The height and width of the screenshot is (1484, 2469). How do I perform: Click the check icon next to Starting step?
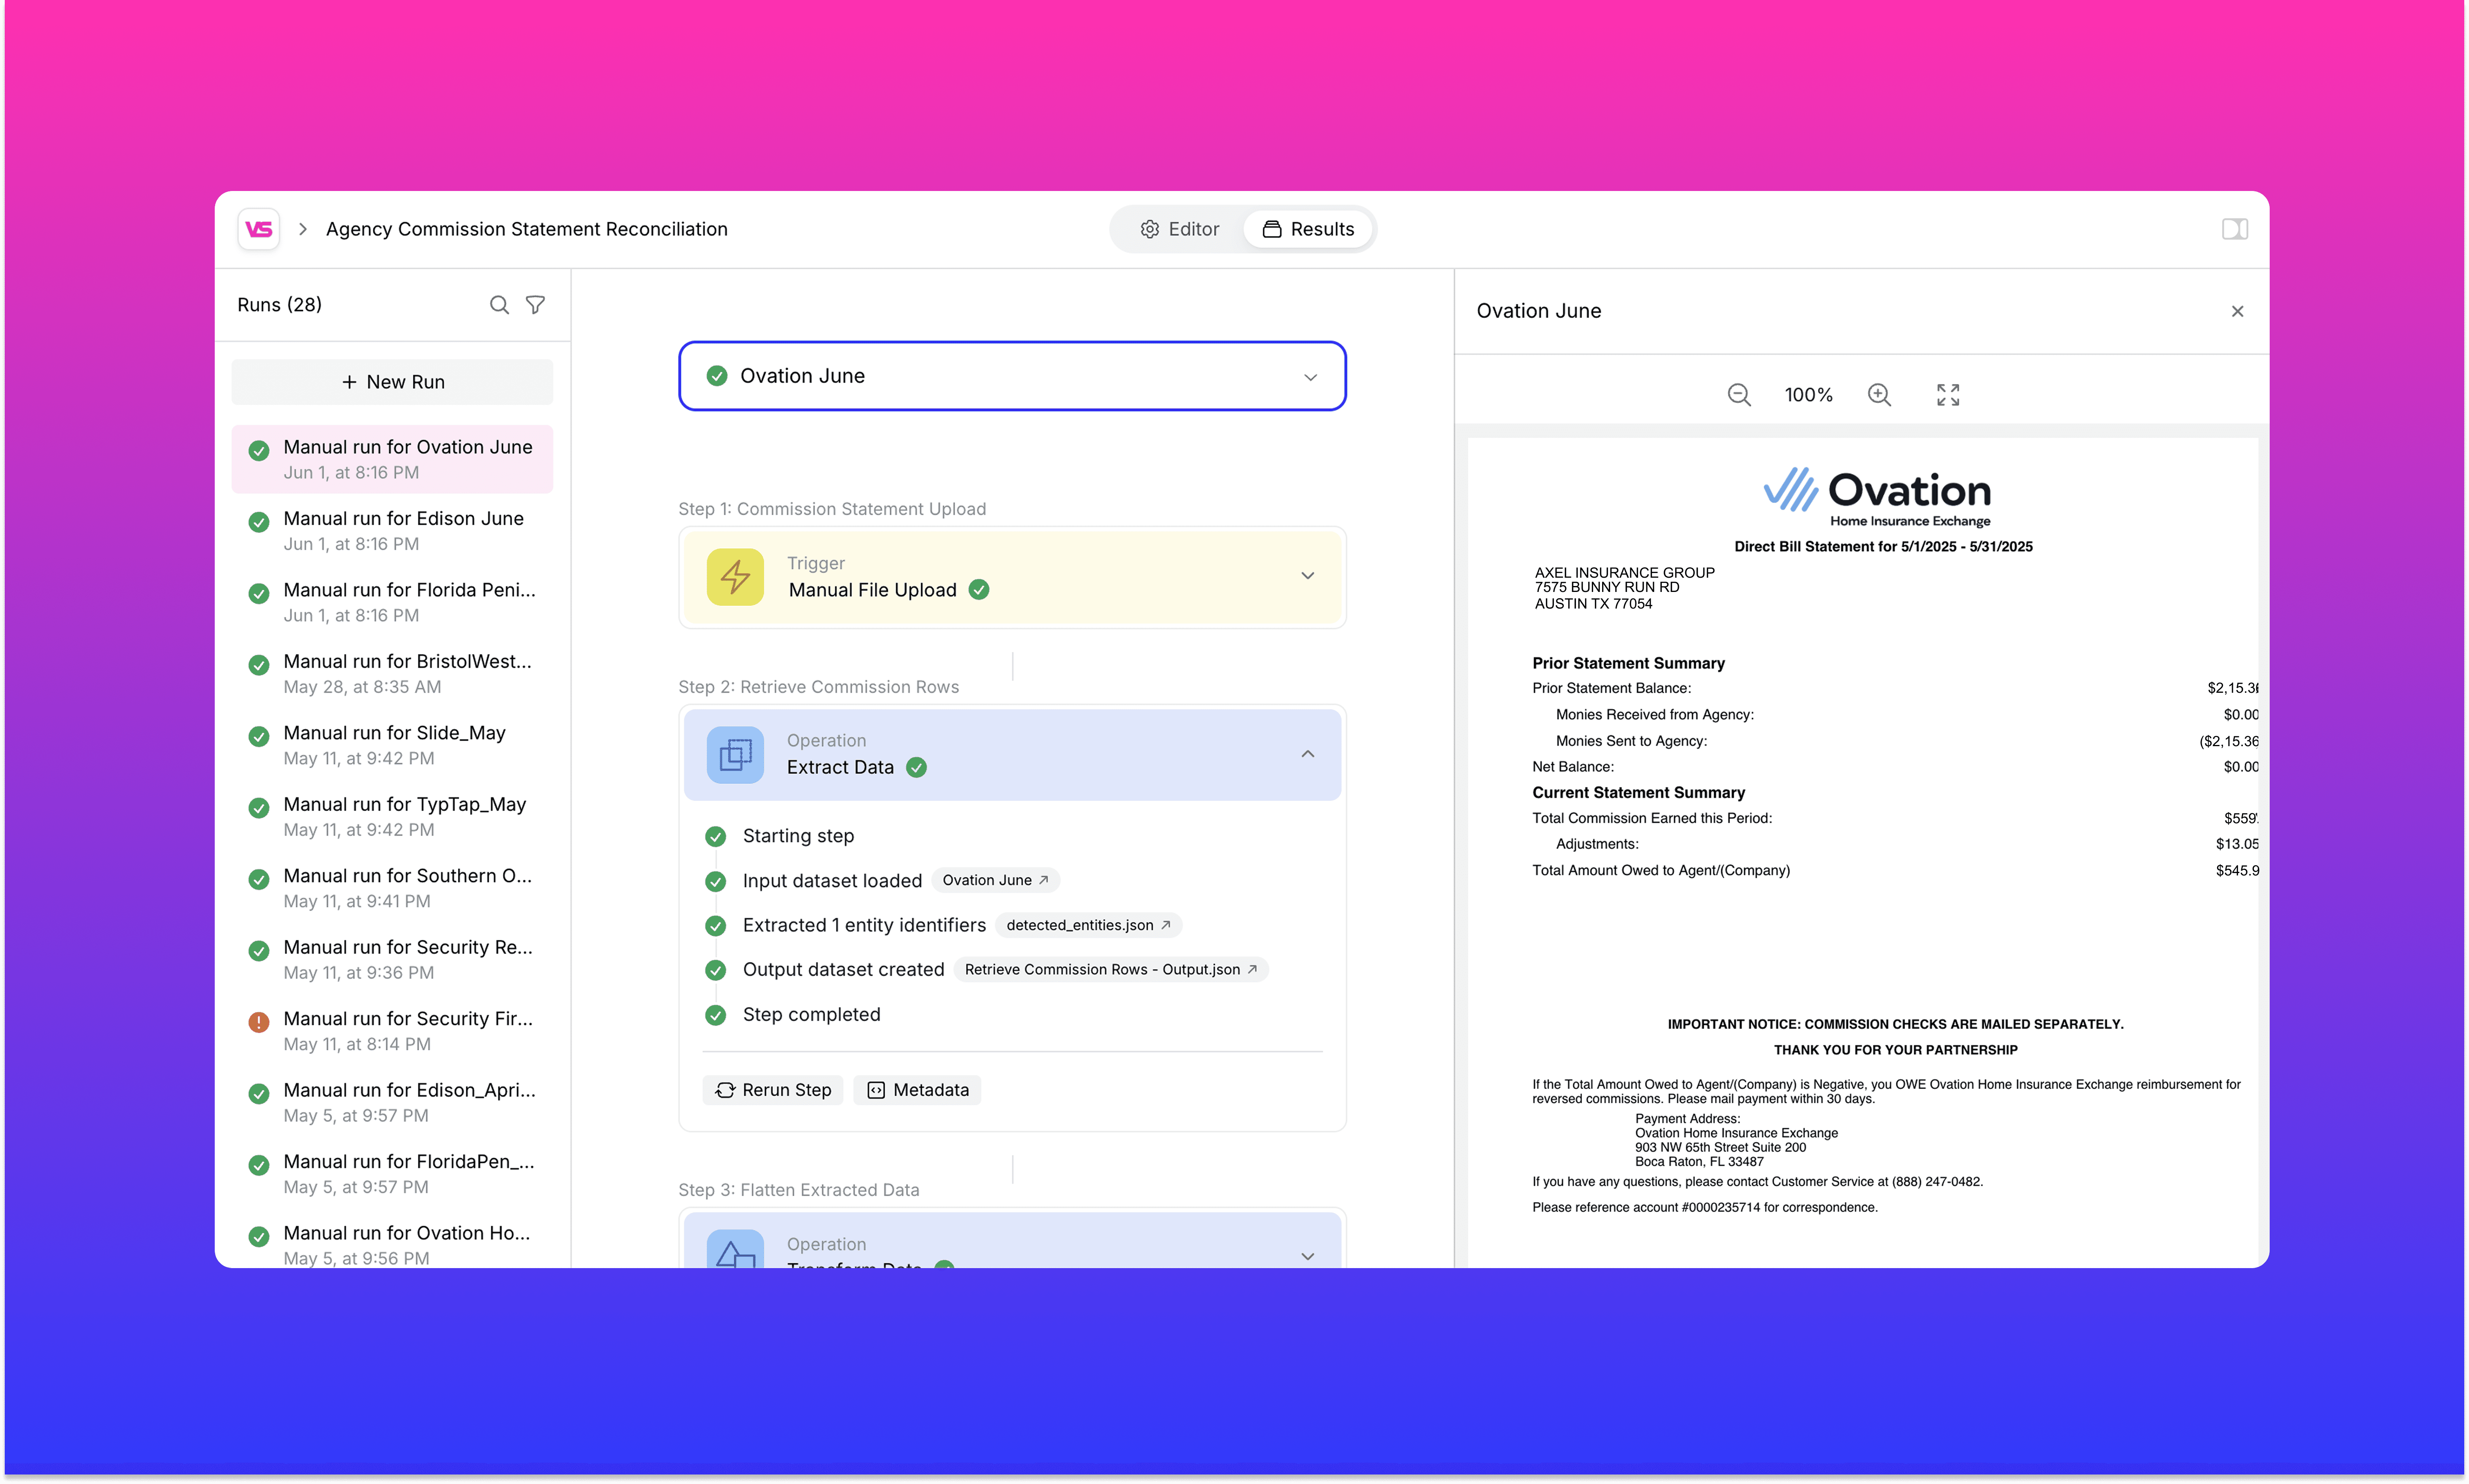click(x=716, y=836)
